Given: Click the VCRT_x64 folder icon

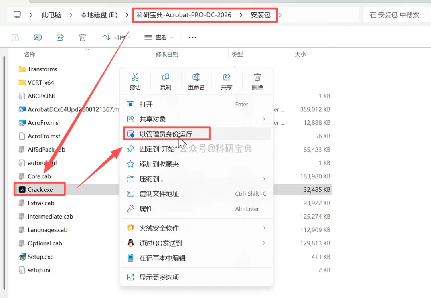Looking at the screenshot, I should pyautogui.click(x=22, y=83).
